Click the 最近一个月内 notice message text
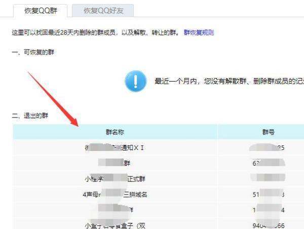Image resolution: width=304 pixels, height=229 pixels. tap(229, 81)
